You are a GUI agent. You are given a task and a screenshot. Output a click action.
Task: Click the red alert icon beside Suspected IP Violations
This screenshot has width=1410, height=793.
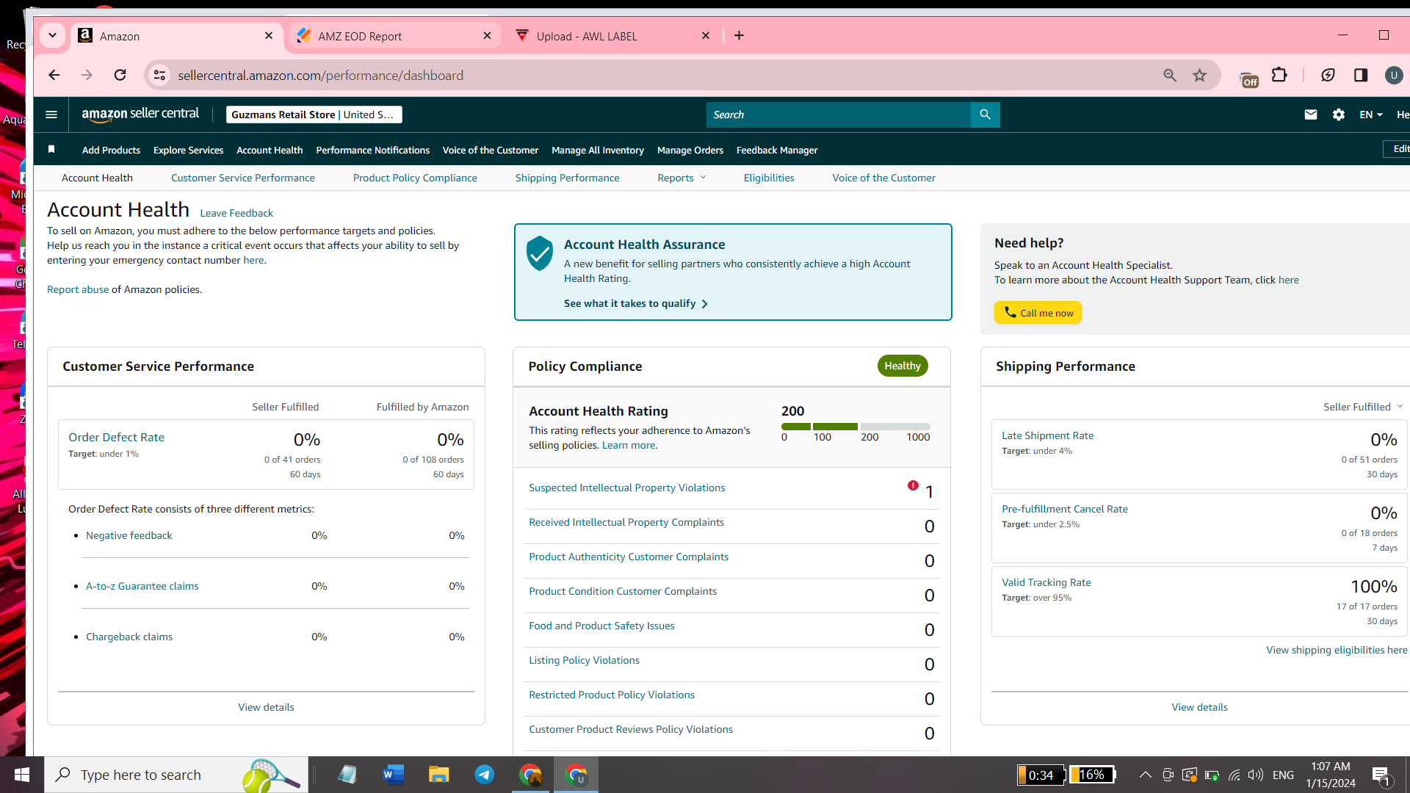coord(913,485)
